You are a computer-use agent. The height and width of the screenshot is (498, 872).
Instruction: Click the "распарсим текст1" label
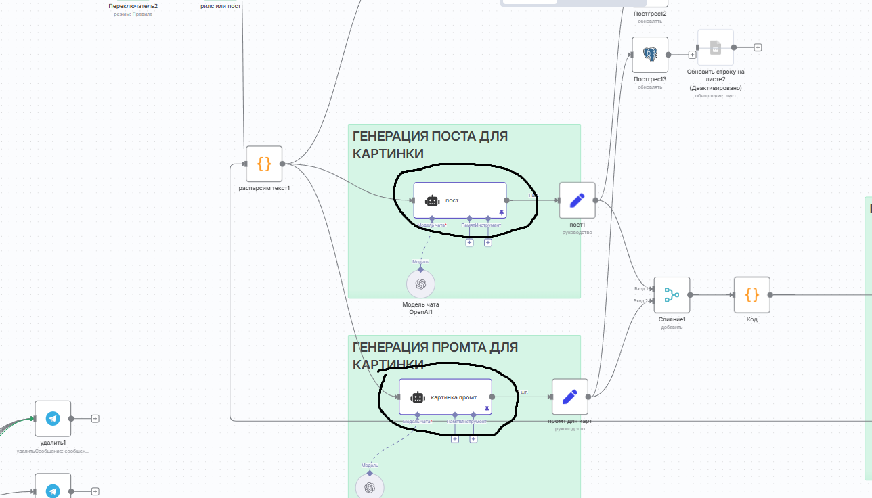(x=264, y=188)
